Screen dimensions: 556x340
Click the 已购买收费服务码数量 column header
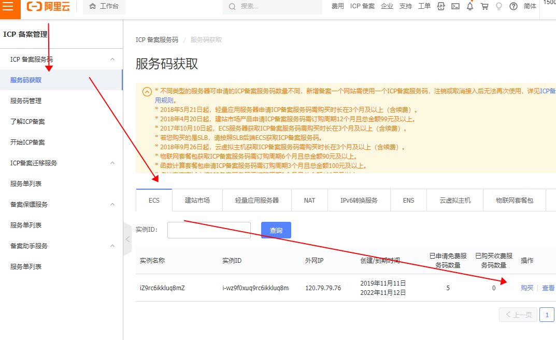[494, 261]
